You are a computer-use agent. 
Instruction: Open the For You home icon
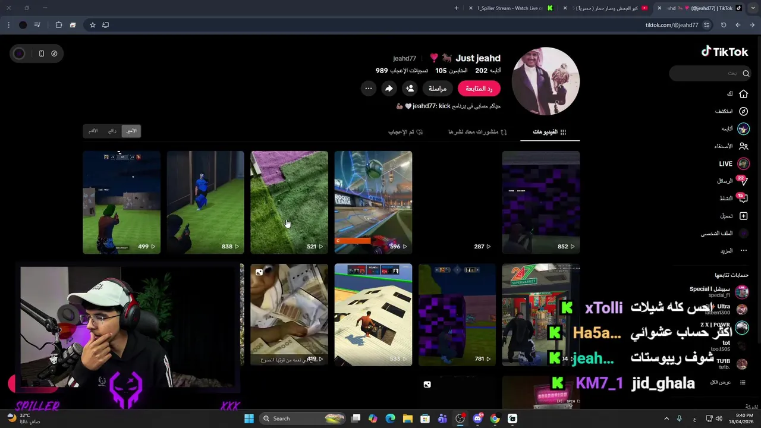(743, 94)
